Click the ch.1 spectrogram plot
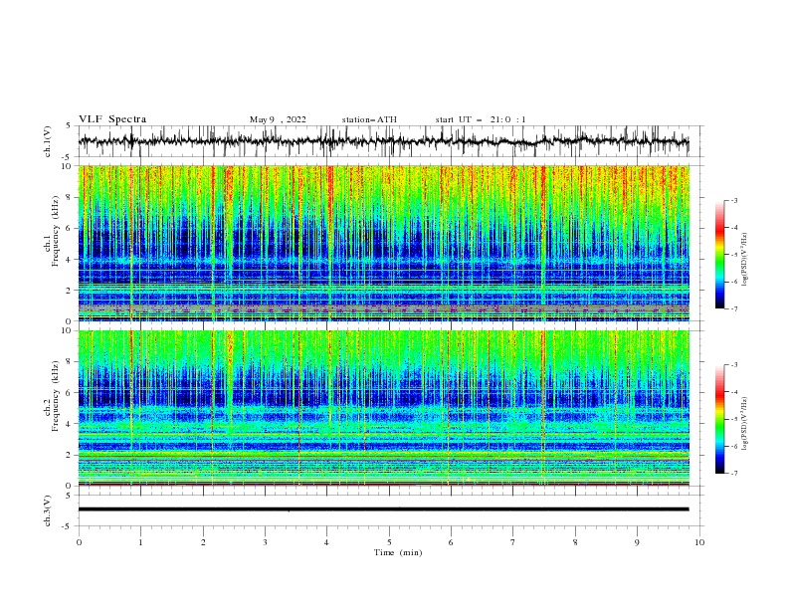Screen dimensions: 788x609 383,243
